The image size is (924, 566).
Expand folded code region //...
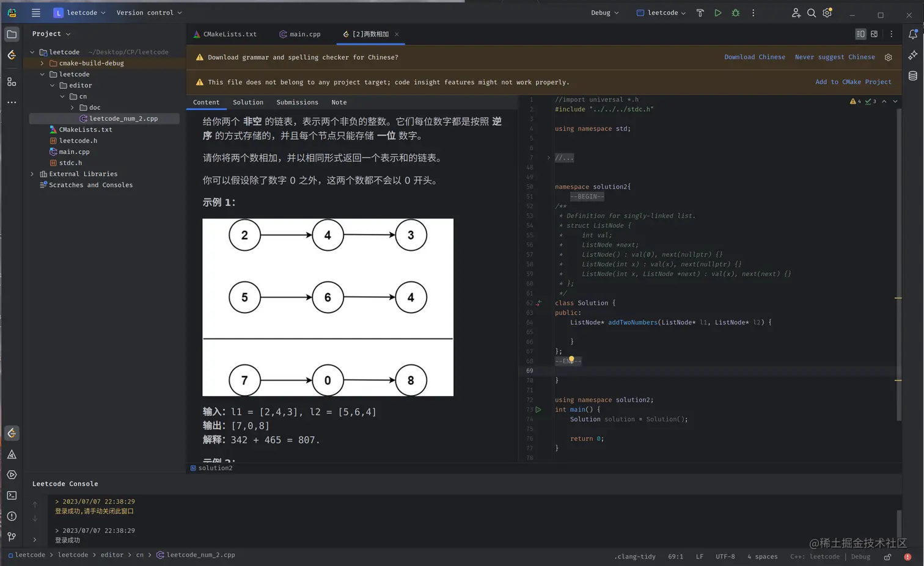tap(548, 158)
